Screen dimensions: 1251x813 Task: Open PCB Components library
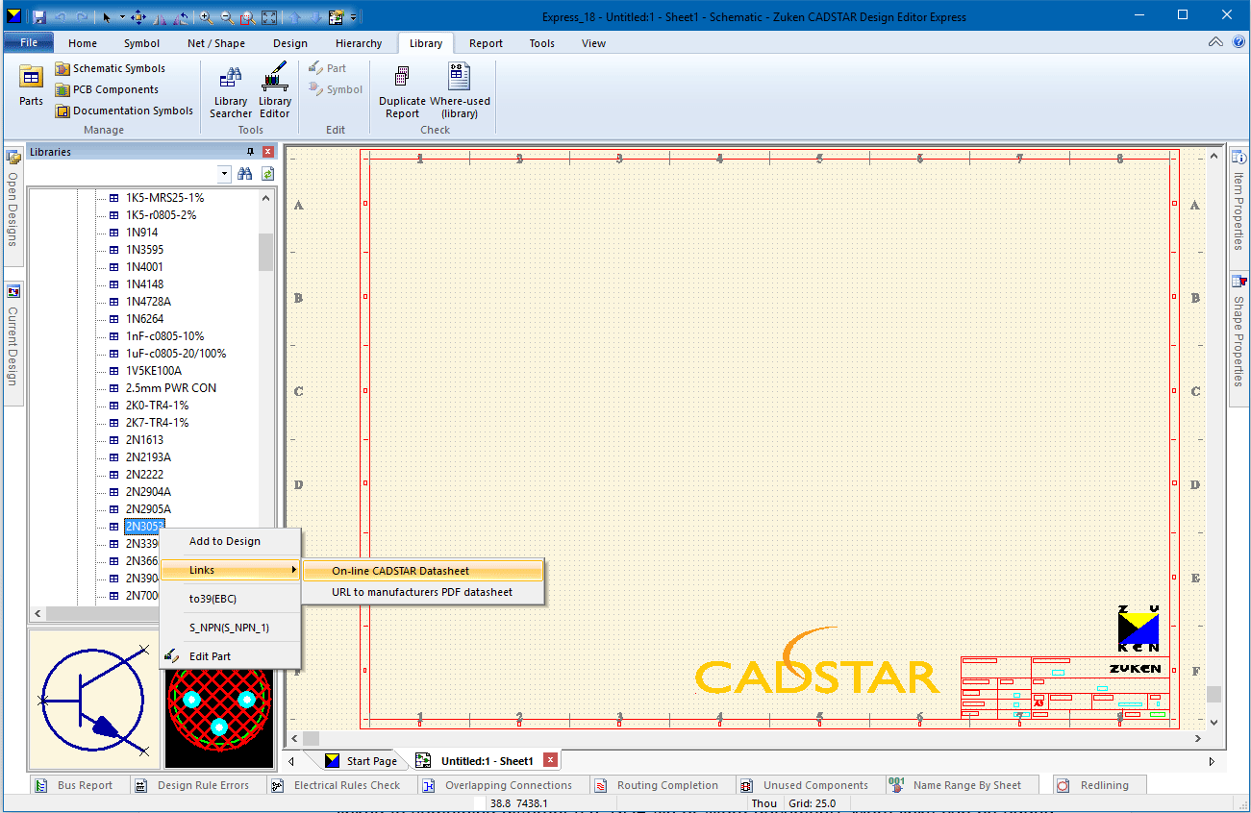[107, 89]
